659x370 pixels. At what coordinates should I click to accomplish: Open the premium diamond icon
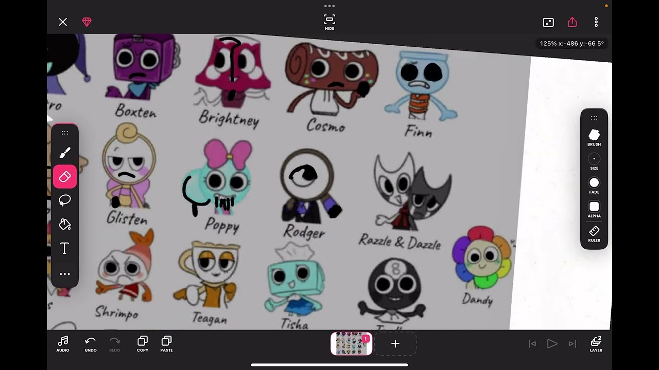tap(86, 22)
